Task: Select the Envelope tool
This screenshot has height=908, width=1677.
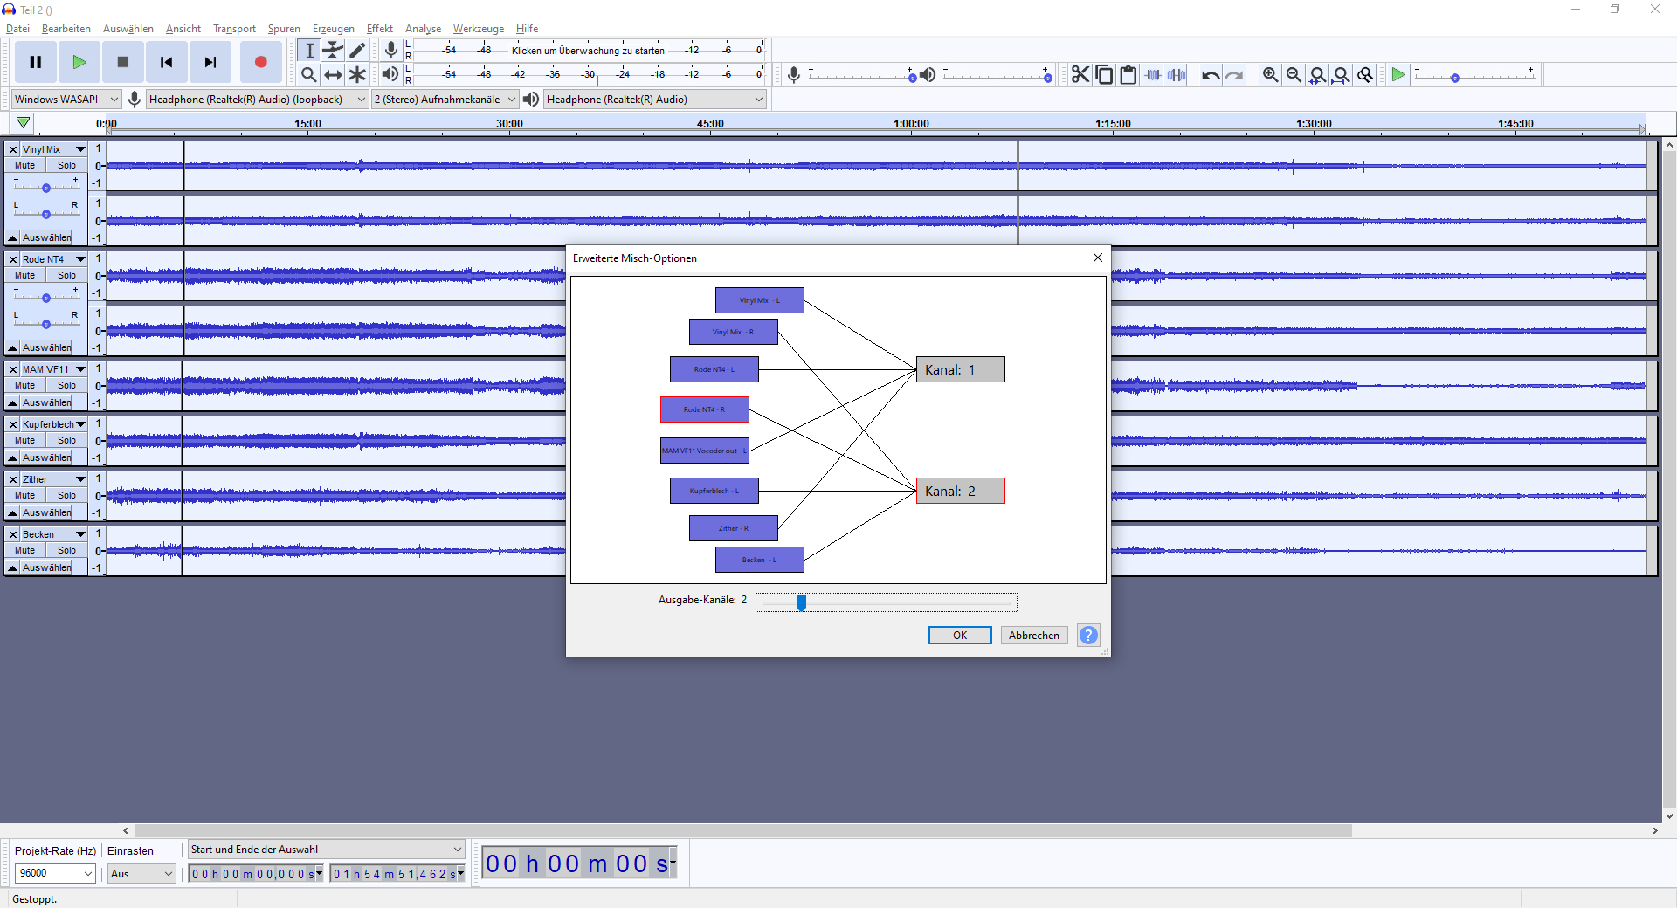Action: [x=333, y=51]
